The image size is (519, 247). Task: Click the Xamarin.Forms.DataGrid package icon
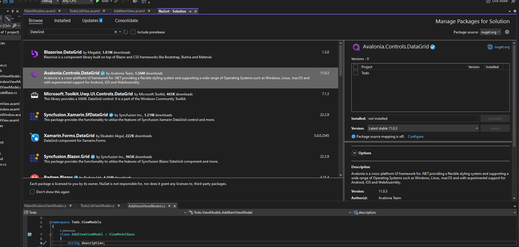pyautogui.click(x=35, y=137)
